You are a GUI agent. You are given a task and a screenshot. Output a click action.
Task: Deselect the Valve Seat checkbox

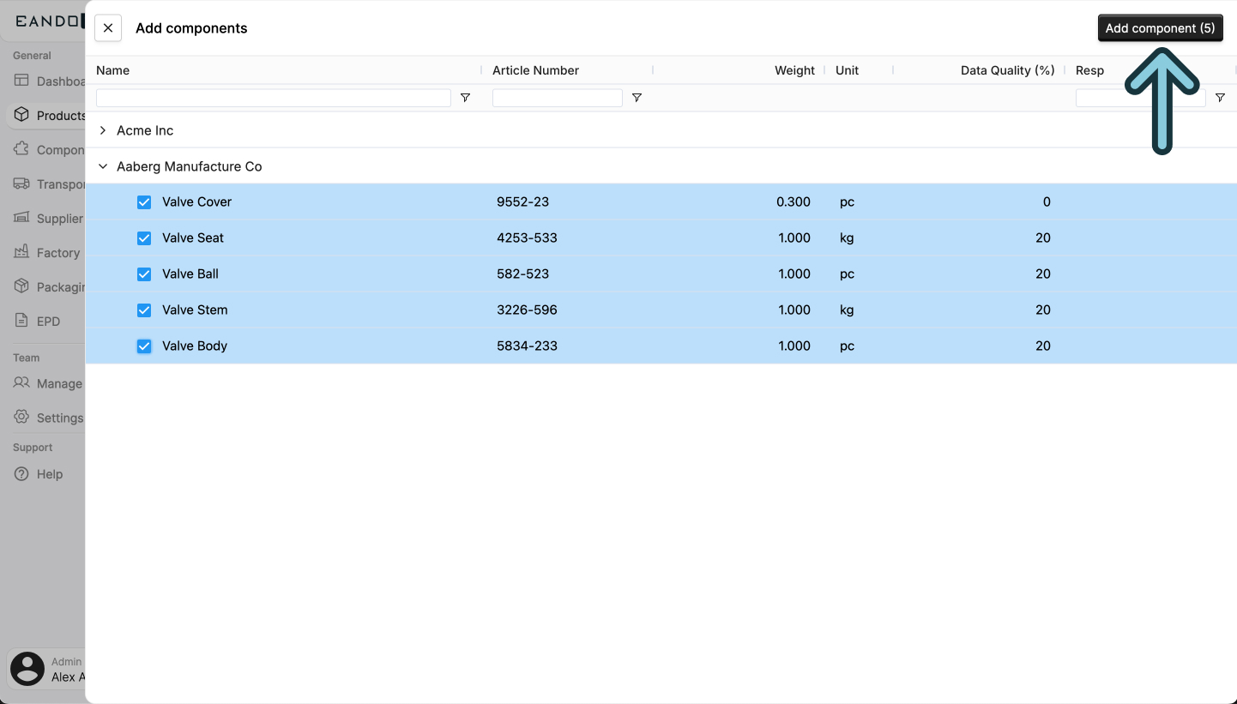(144, 238)
